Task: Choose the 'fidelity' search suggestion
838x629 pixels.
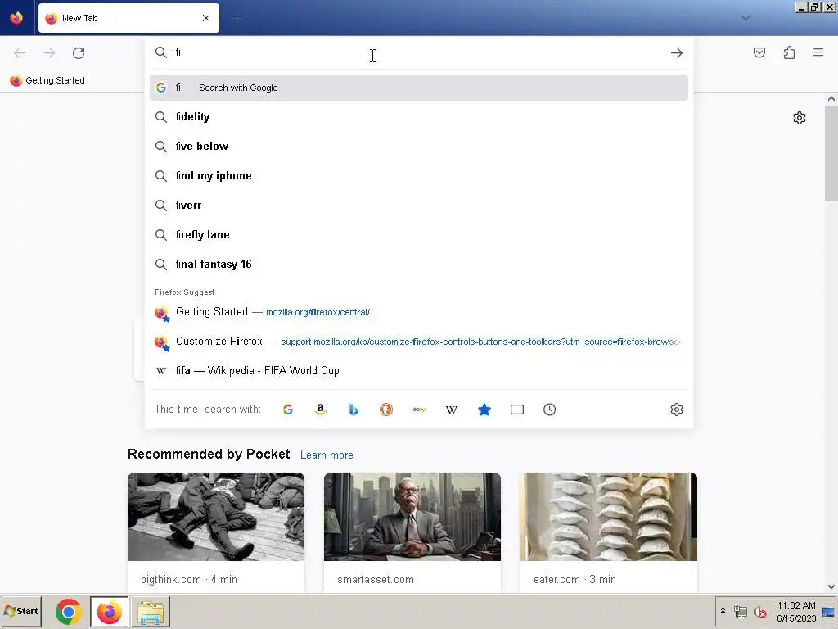Action: point(419,117)
